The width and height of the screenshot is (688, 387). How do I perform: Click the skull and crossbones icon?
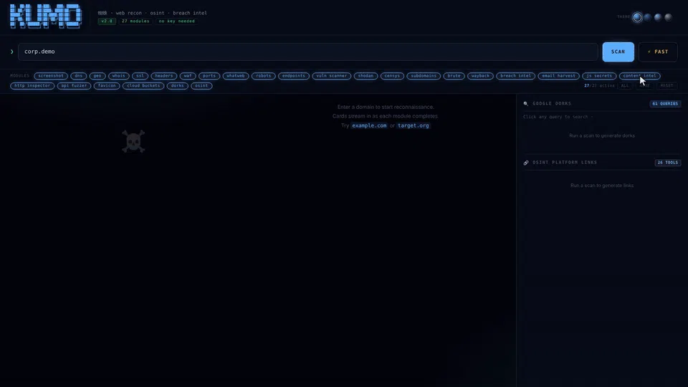pos(133,141)
